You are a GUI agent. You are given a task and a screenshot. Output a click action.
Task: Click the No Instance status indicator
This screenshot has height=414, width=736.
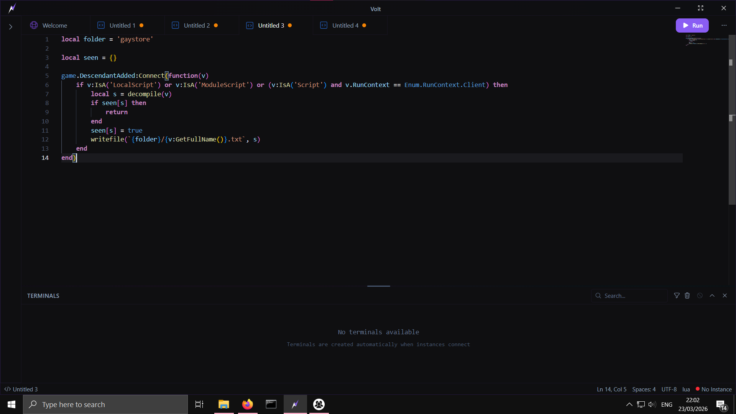(x=714, y=389)
